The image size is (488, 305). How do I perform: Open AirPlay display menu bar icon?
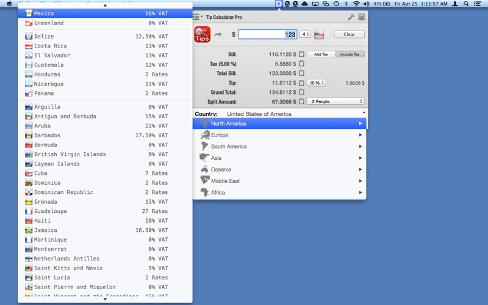(315, 4)
